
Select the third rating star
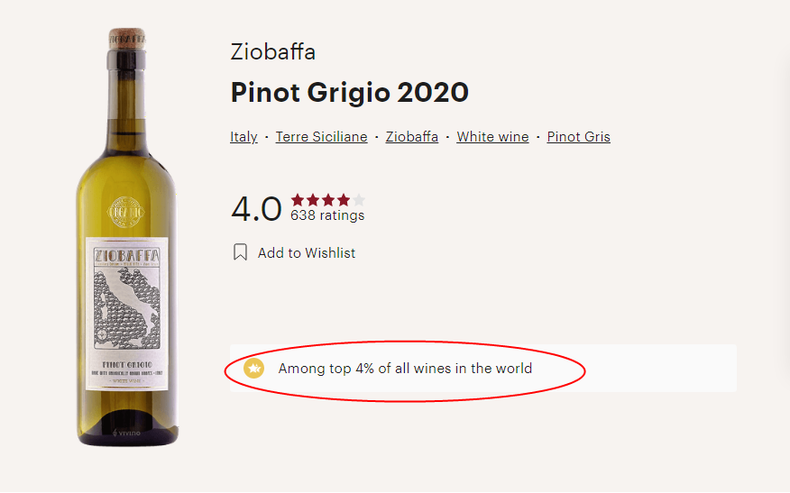(328, 200)
